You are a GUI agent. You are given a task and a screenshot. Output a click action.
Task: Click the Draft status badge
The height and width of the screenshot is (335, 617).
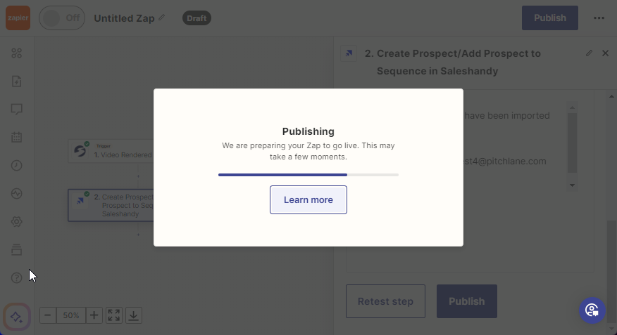click(x=197, y=18)
